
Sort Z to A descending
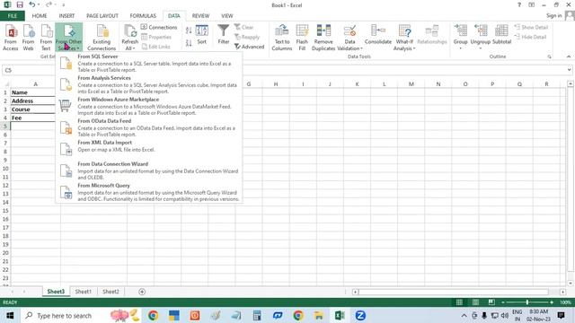click(189, 43)
